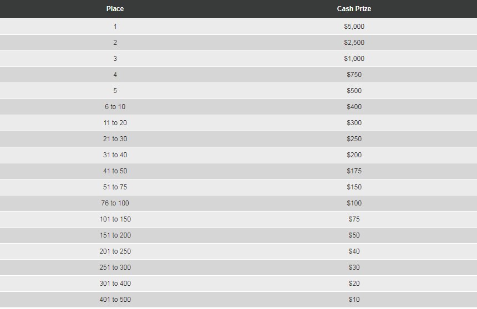Select the $2,500 prize cell
The width and height of the screenshot is (477, 309).
tap(354, 42)
